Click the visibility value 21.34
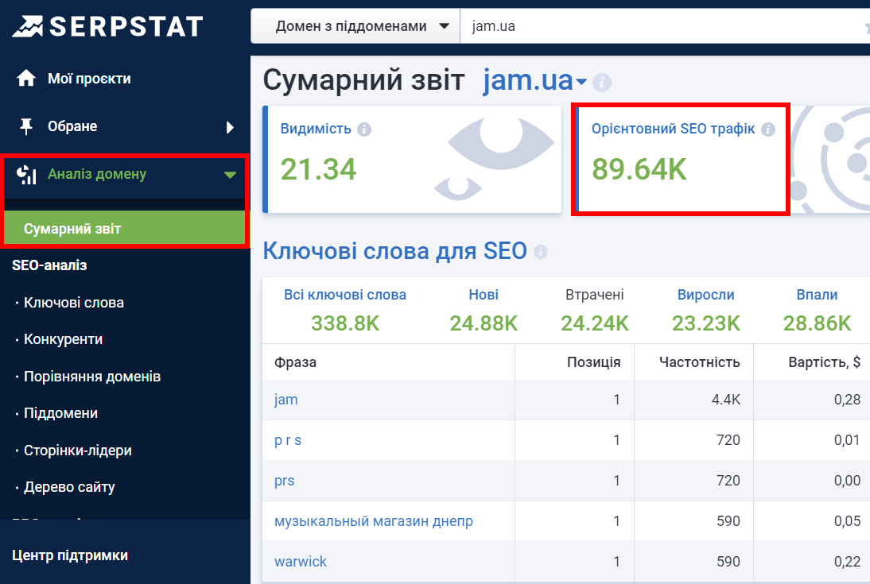The width and height of the screenshot is (870, 584). [x=318, y=169]
